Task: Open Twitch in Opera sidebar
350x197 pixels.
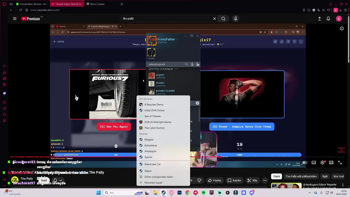Action: coord(4,93)
